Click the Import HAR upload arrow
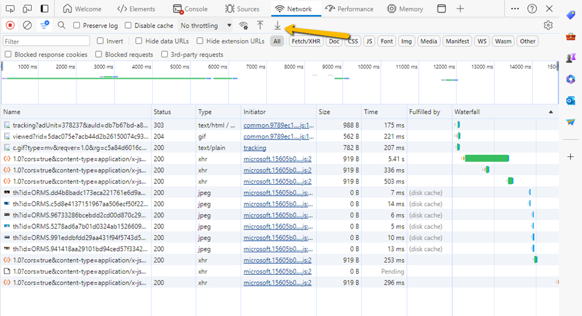 click(x=260, y=26)
